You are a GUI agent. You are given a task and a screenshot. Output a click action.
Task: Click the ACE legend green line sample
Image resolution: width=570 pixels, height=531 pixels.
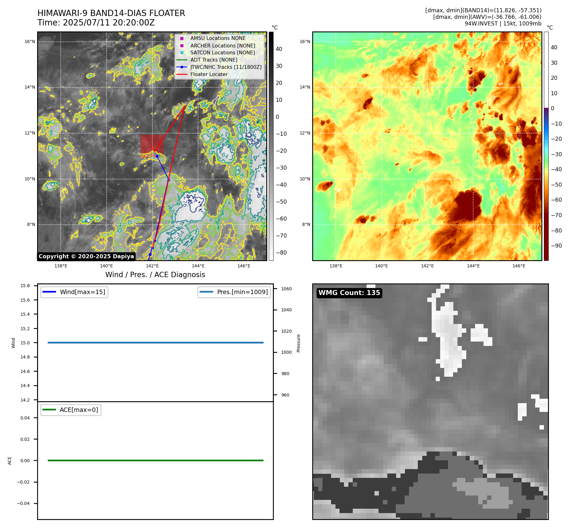[49, 410]
